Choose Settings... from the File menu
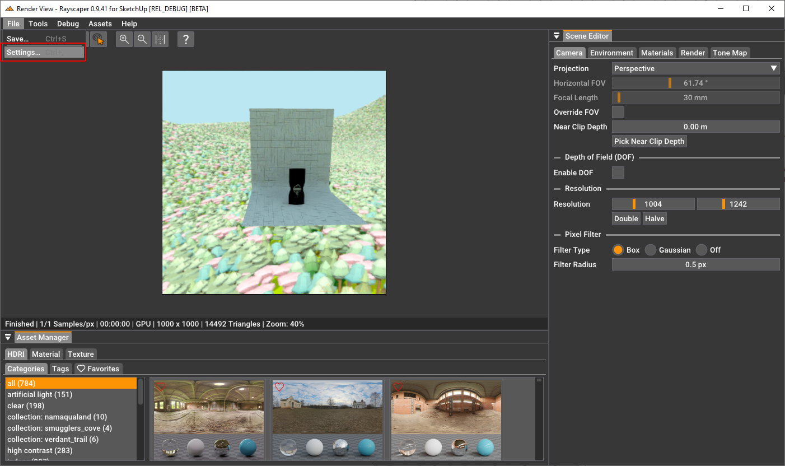This screenshot has width=785, height=466. tap(44, 52)
